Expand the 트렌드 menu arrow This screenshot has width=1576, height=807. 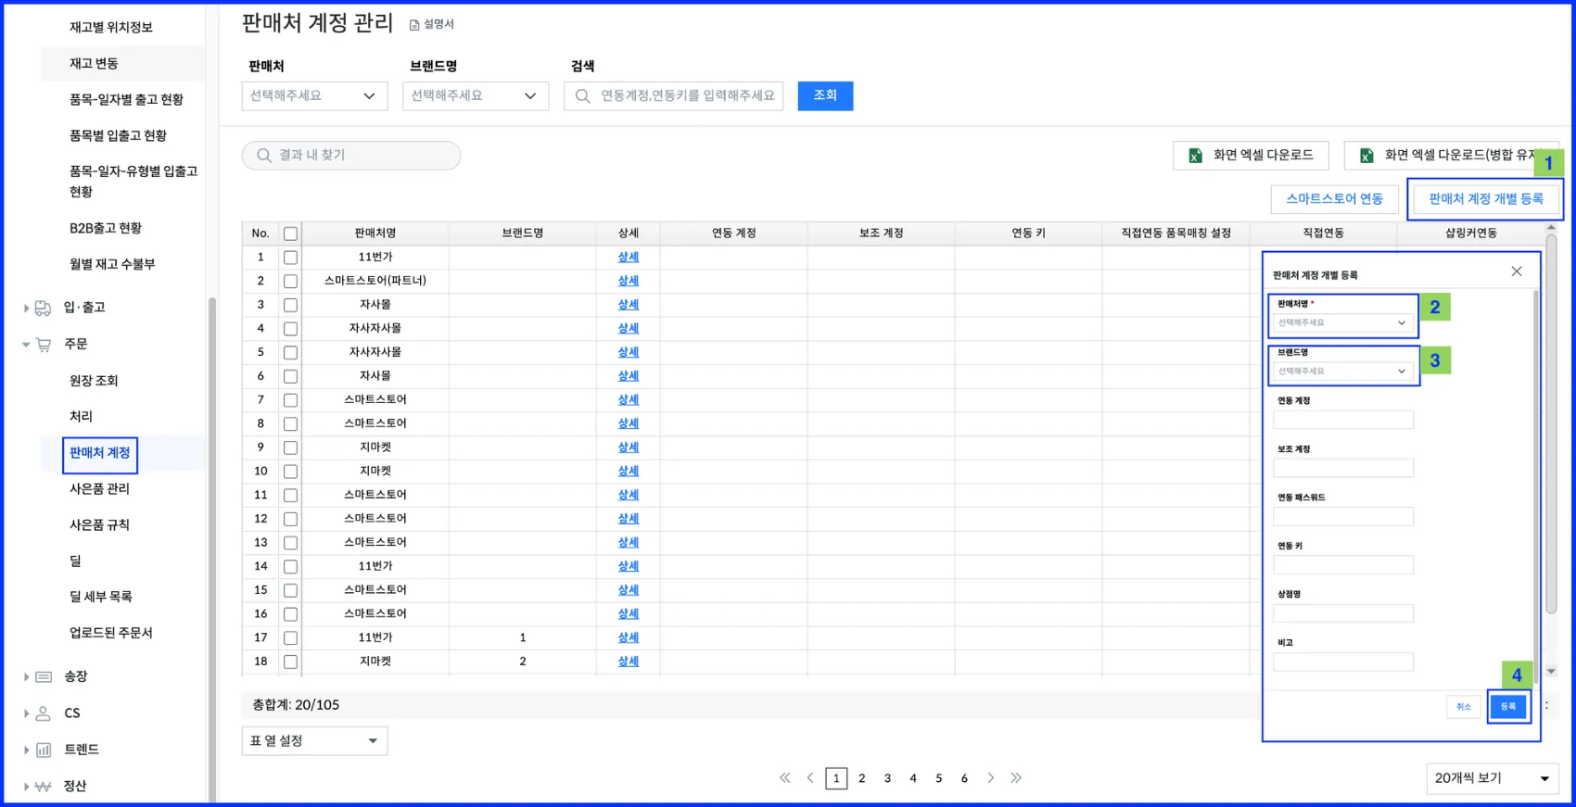click(x=26, y=750)
